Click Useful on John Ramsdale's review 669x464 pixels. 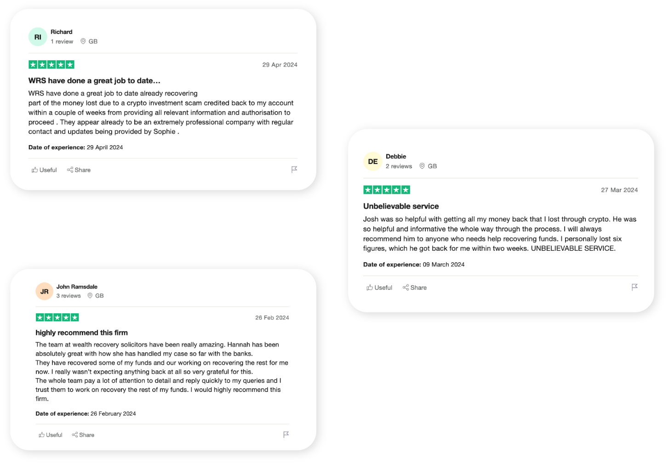pyautogui.click(x=51, y=435)
